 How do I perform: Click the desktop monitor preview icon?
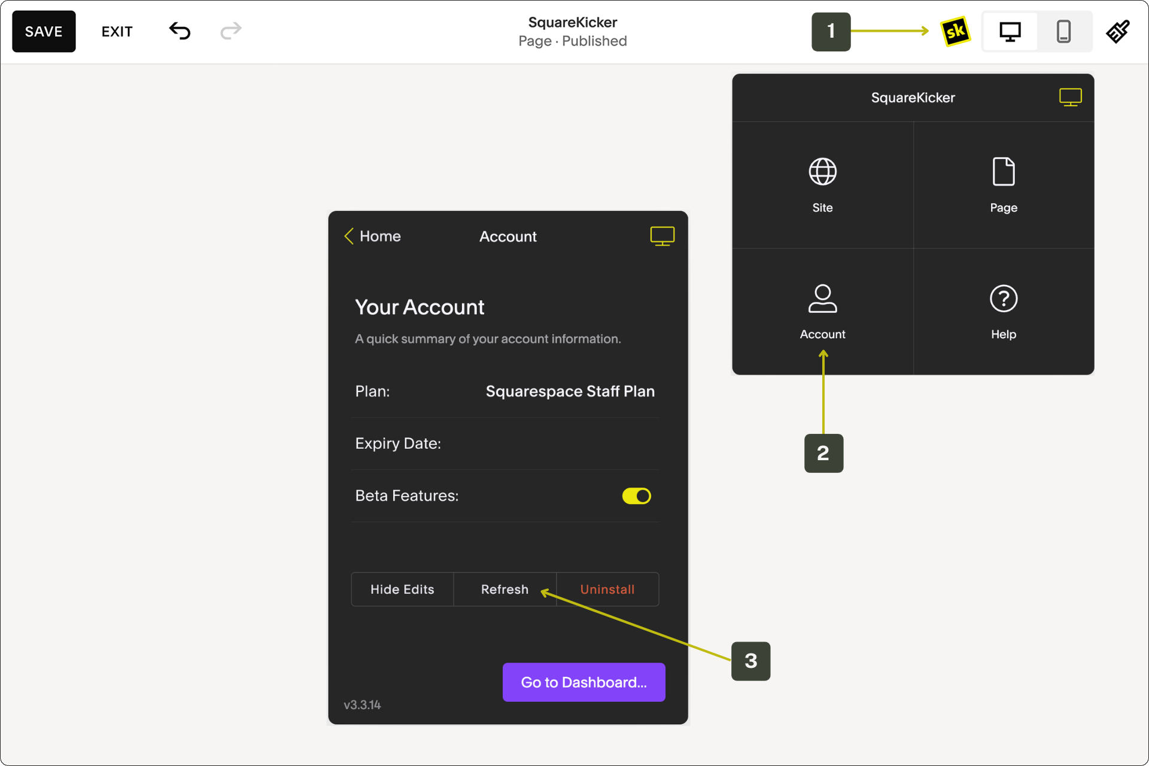(1011, 32)
